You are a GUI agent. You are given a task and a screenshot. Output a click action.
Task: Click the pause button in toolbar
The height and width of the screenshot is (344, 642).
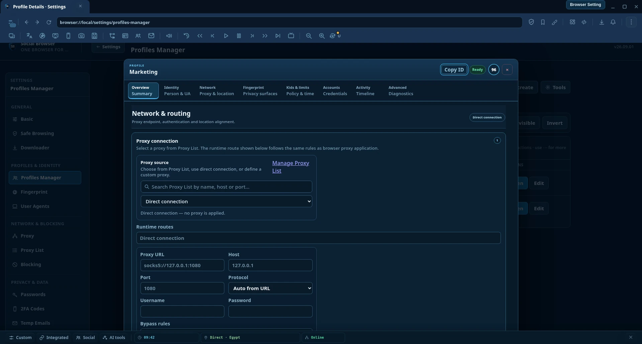pos(239,36)
